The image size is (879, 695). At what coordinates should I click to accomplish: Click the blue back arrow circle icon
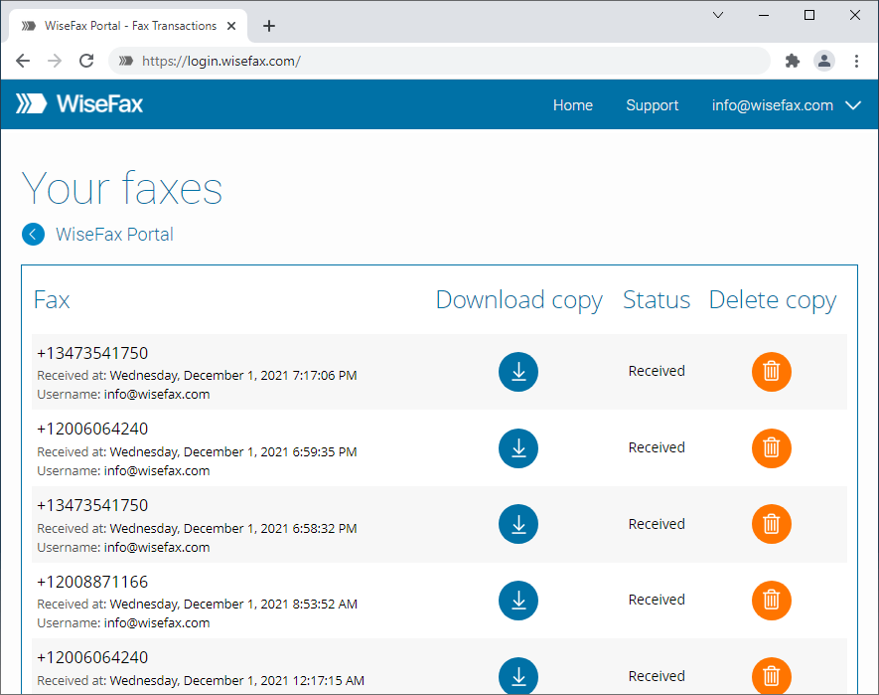33,234
